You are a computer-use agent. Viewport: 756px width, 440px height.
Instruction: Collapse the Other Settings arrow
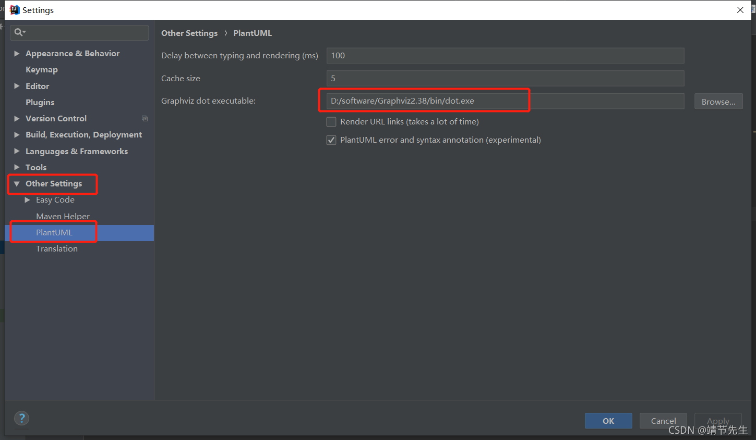[x=17, y=184]
